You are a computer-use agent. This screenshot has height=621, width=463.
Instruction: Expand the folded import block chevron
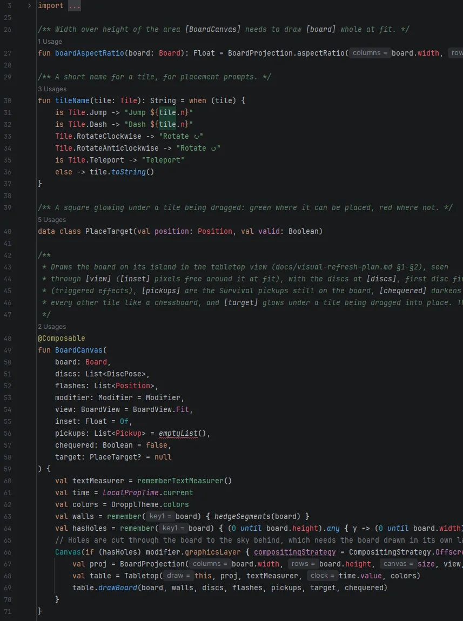tap(29, 5)
